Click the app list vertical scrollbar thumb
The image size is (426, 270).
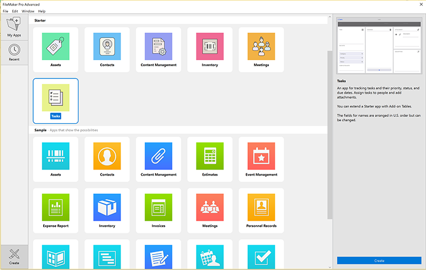(330, 135)
